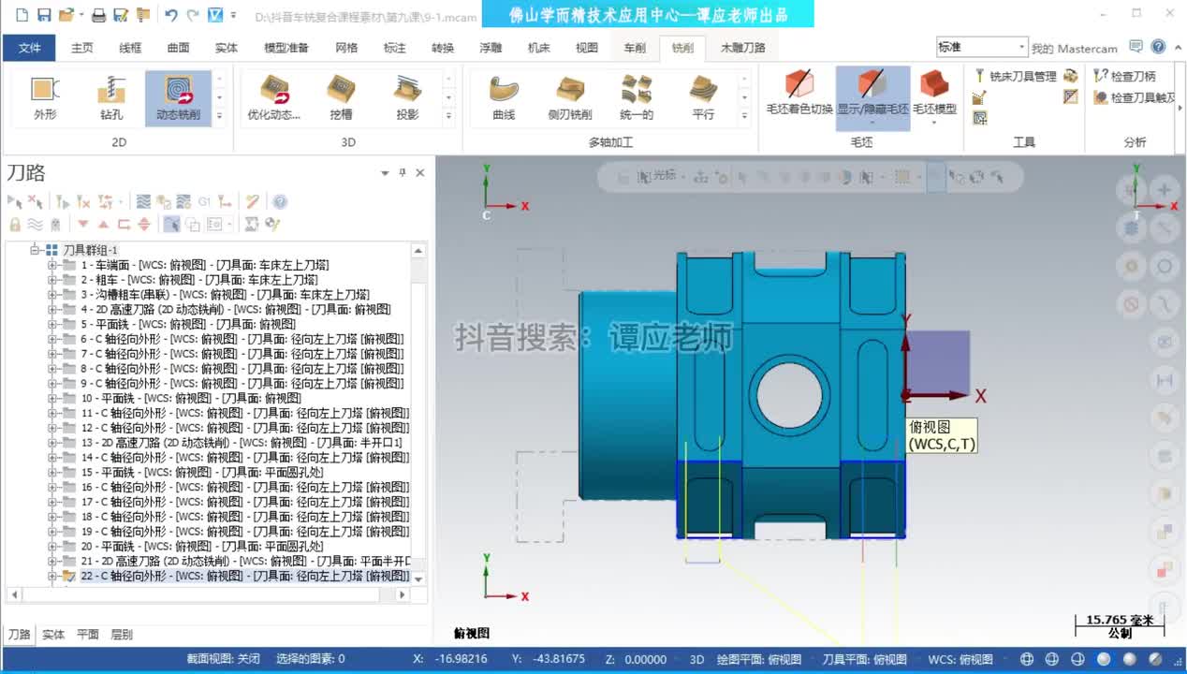1187x674 pixels.
Task: Select the 外形 contour toolpath icon
Action: click(x=45, y=97)
